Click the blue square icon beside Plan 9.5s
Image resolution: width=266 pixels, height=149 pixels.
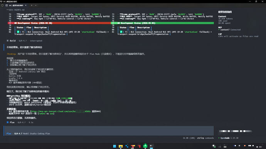point(8,122)
